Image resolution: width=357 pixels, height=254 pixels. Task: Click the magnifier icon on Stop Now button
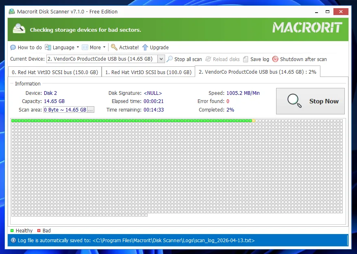click(x=294, y=101)
